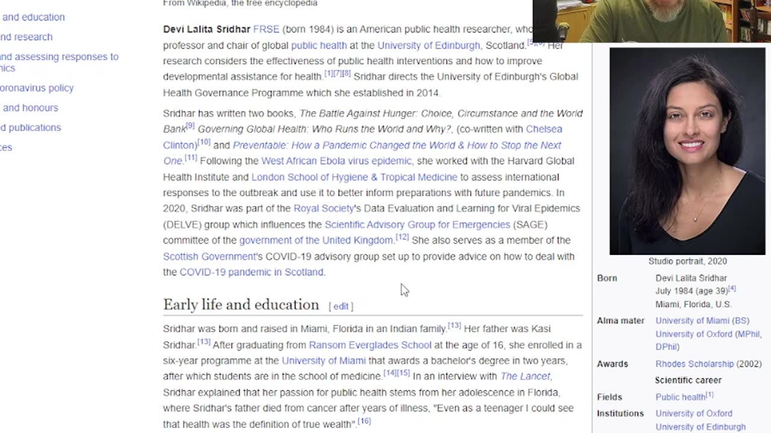Click University of Edinburgh link under Institutions
The image size is (771, 433).
(701, 427)
